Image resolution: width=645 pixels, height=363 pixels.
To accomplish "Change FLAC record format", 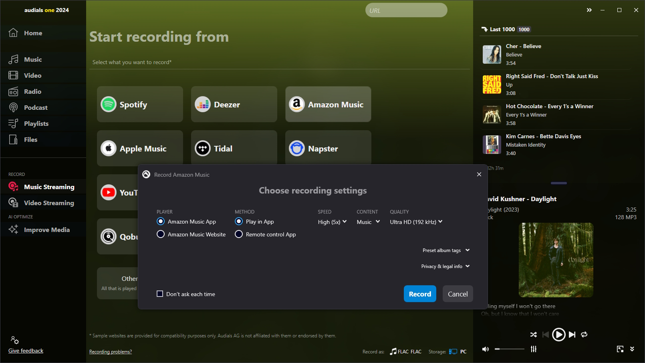I will [x=405, y=351].
